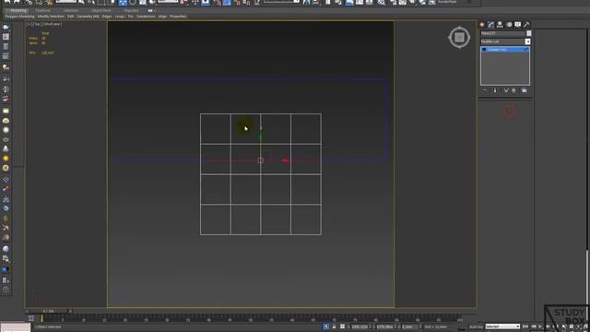Switch to the Freeform ribbon tab

[42, 10]
